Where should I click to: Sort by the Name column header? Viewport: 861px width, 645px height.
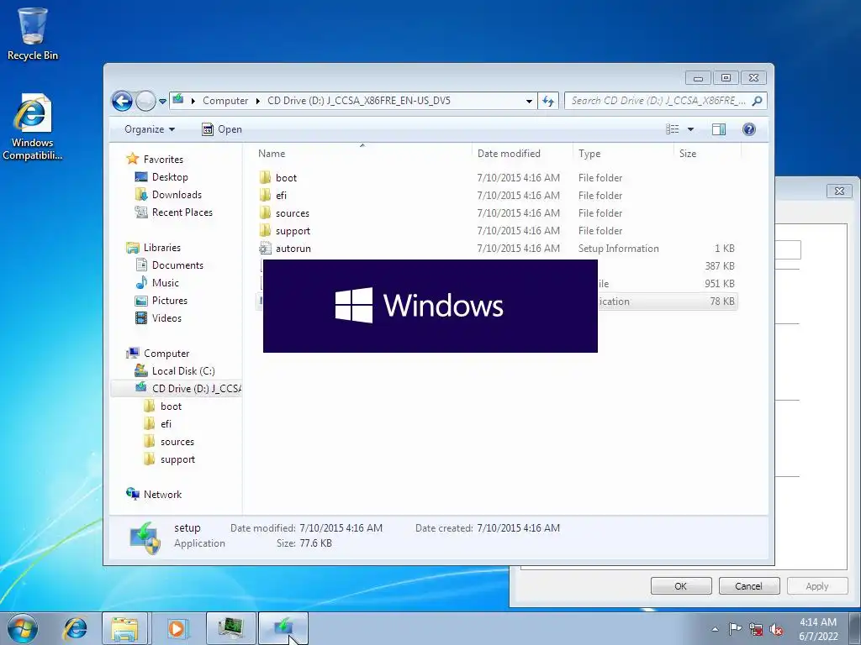(x=362, y=154)
